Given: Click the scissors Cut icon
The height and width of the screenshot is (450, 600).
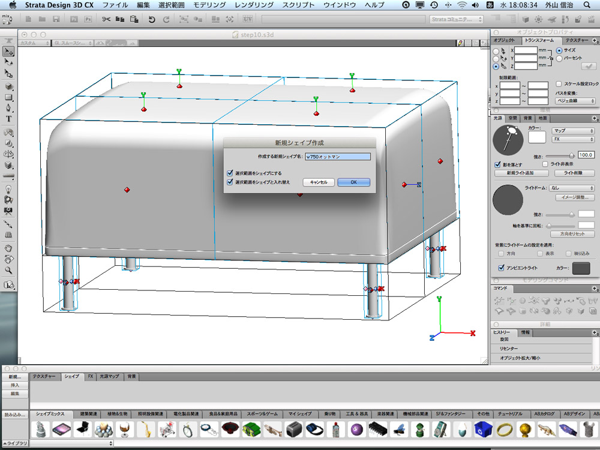Looking at the screenshot, I should (106, 19).
